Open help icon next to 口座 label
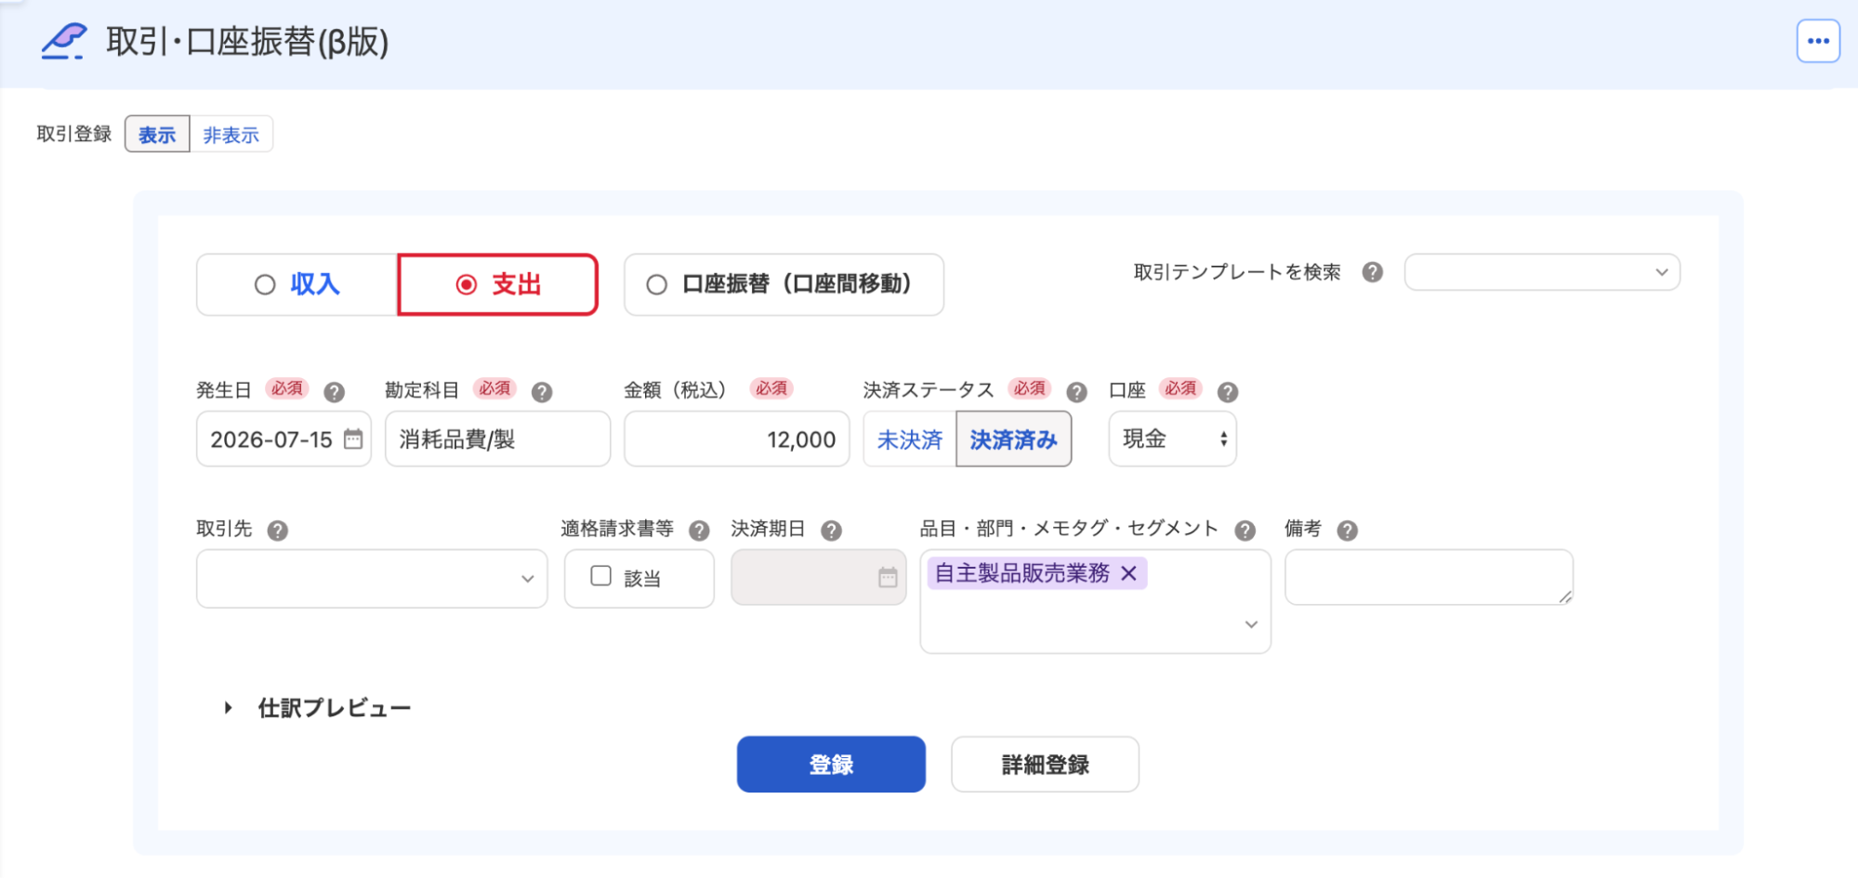 pyautogui.click(x=1227, y=392)
